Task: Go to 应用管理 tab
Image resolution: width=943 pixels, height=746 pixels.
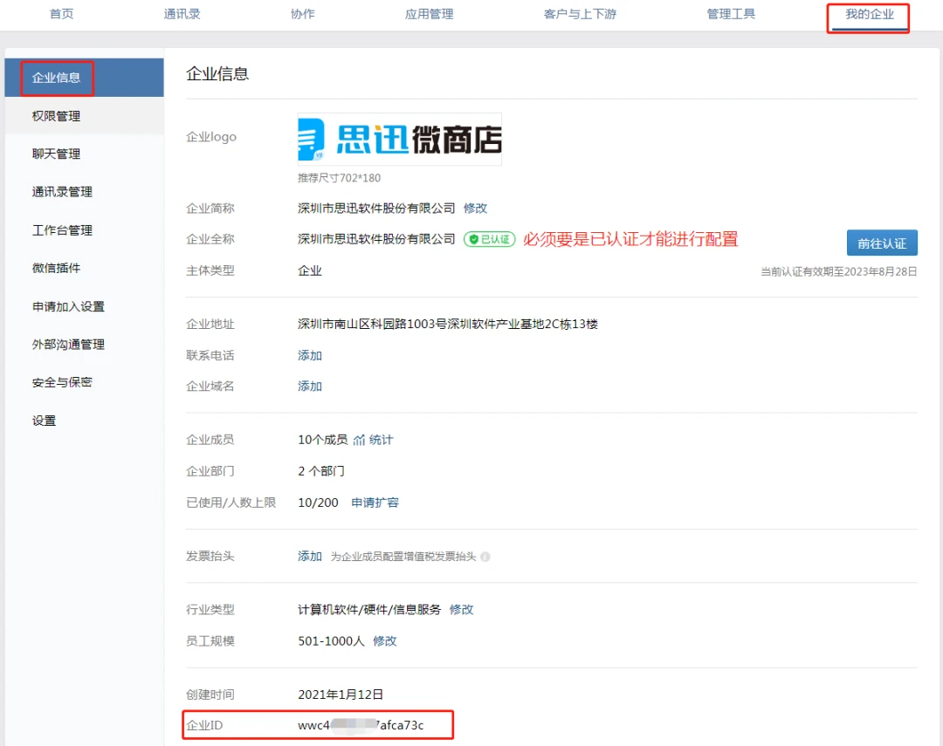Action: click(x=429, y=14)
